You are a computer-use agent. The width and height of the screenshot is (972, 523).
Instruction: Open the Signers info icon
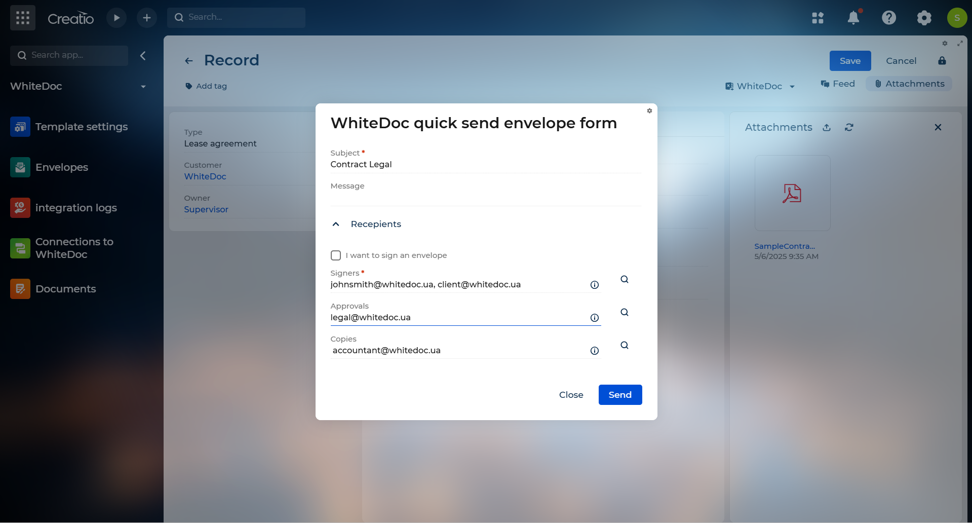click(x=595, y=285)
